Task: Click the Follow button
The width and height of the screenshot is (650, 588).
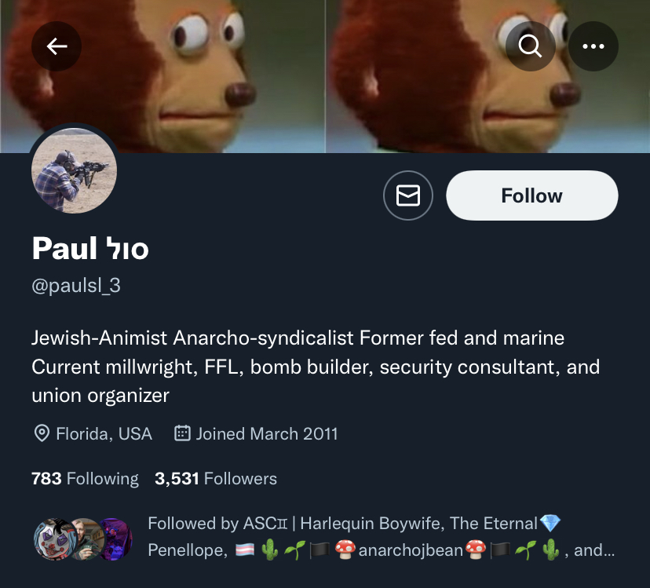Action: point(532,195)
